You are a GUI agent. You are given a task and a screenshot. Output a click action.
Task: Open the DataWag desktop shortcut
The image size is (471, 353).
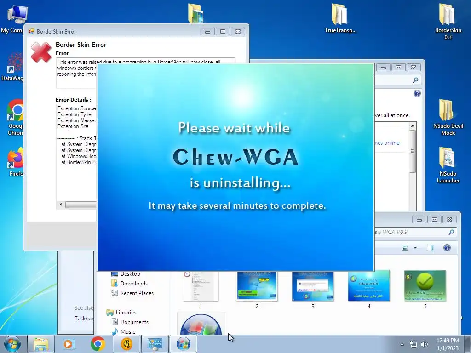pyautogui.click(x=12, y=66)
